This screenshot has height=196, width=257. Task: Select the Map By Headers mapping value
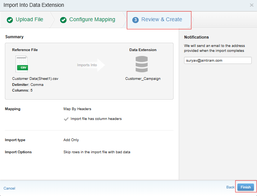coord(77,109)
